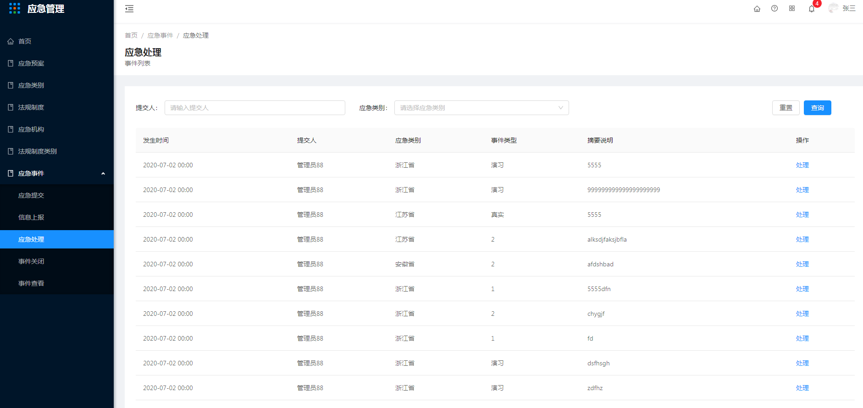Click 处理 for the alksdjfaksjbfla row
Image resolution: width=863 pixels, height=408 pixels.
[802, 239]
